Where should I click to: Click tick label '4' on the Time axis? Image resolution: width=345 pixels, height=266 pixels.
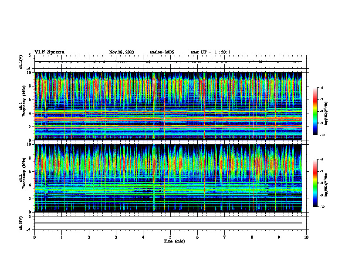pos(143,237)
